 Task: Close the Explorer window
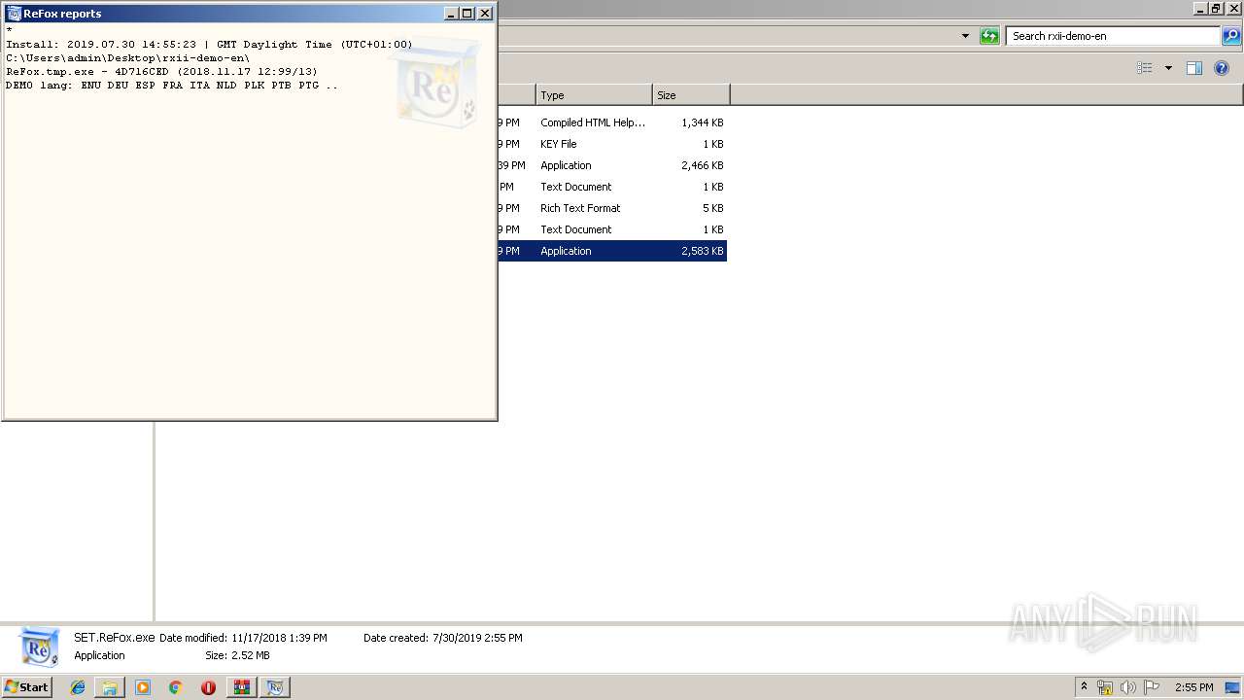tap(1233, 9)
